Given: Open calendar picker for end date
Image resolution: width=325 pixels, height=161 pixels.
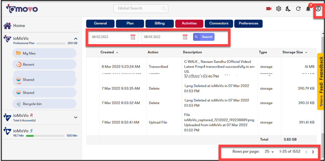Looking at the screenshot, I should click(x=185, y=37).
